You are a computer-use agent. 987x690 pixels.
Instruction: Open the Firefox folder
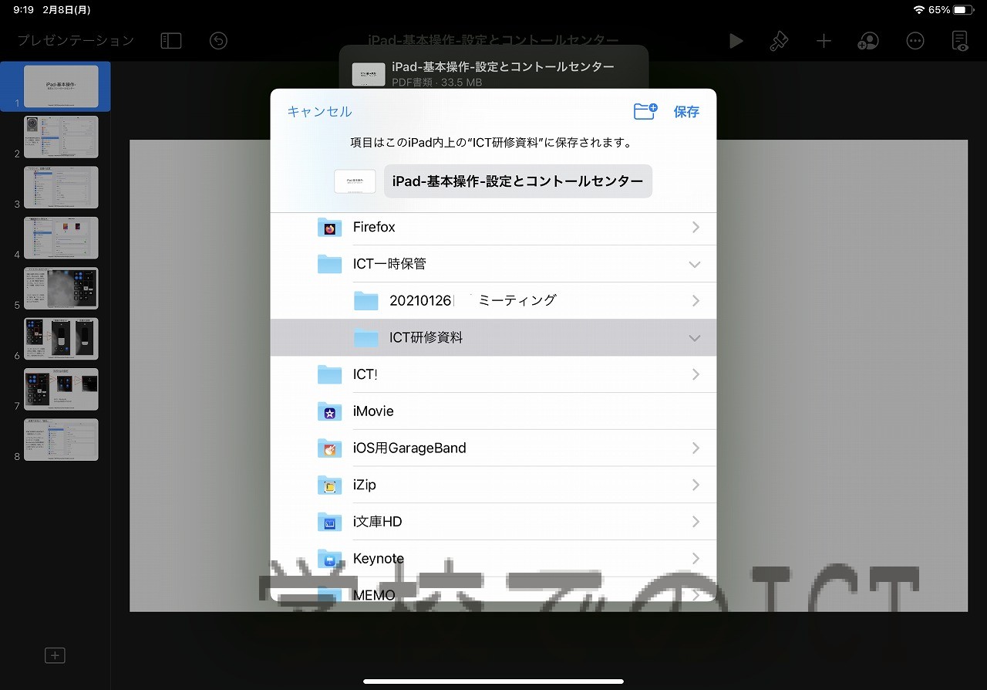click(x=493, y=228)
